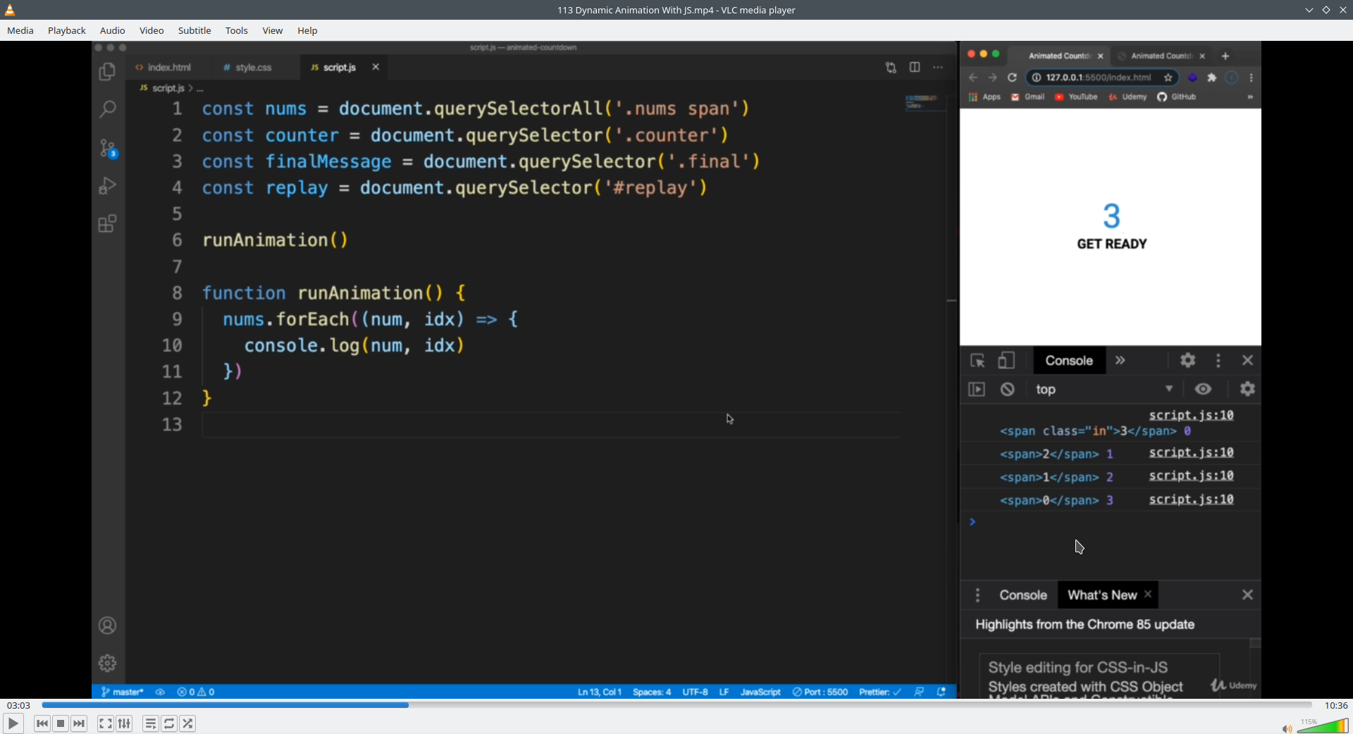Image resolution: width=1353 pixels, height=734 pixels.
Task: Open the View menu
Action: click(273, 30)
